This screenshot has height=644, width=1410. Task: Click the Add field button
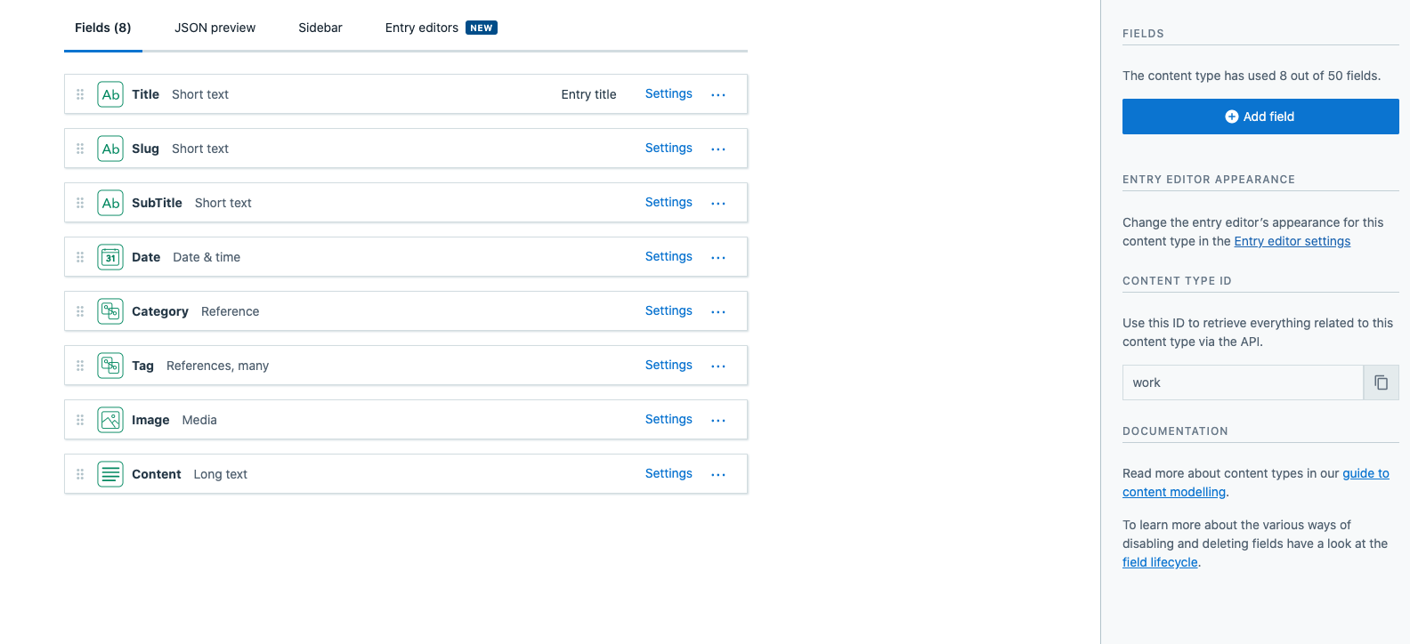1260,117
